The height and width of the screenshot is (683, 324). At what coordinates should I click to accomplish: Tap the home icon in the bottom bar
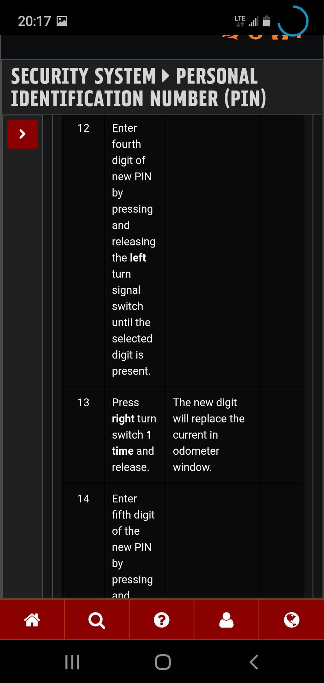(x=32, y=620)
